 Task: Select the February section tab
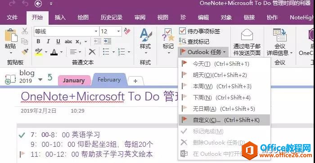(109, 80)
